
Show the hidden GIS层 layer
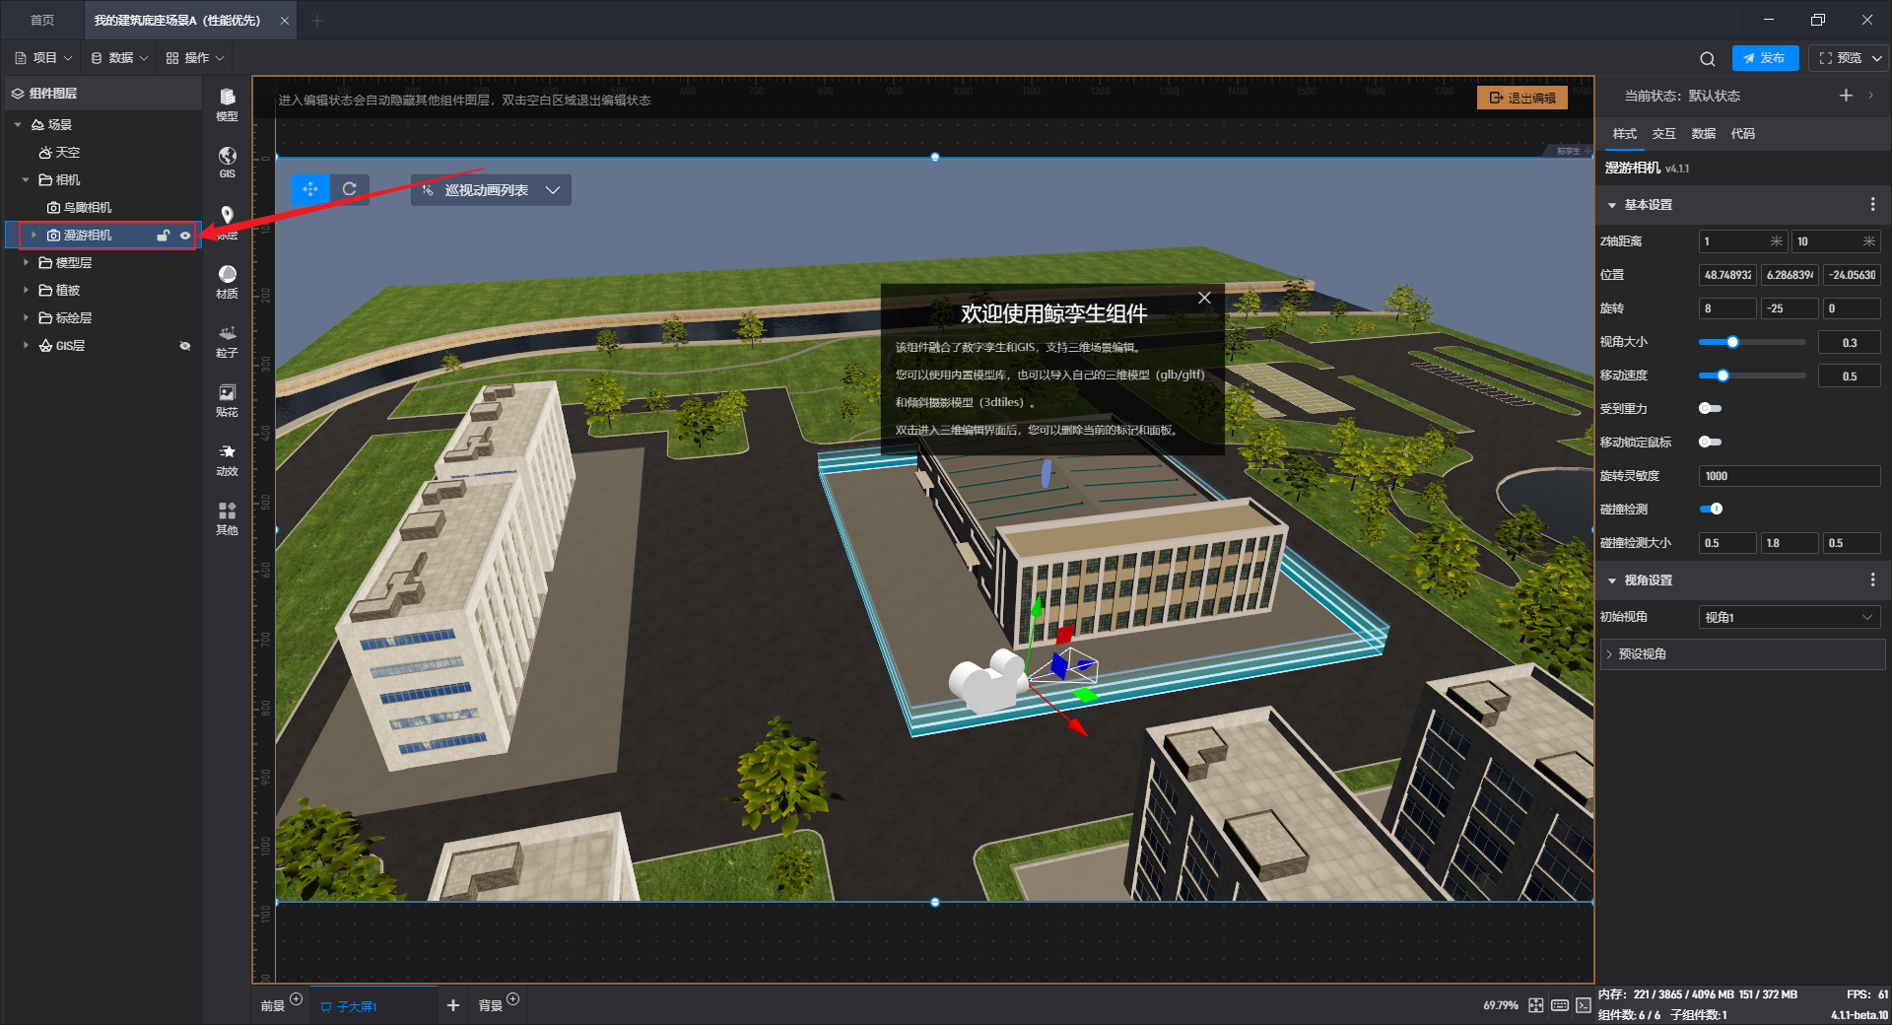point(184,346)
